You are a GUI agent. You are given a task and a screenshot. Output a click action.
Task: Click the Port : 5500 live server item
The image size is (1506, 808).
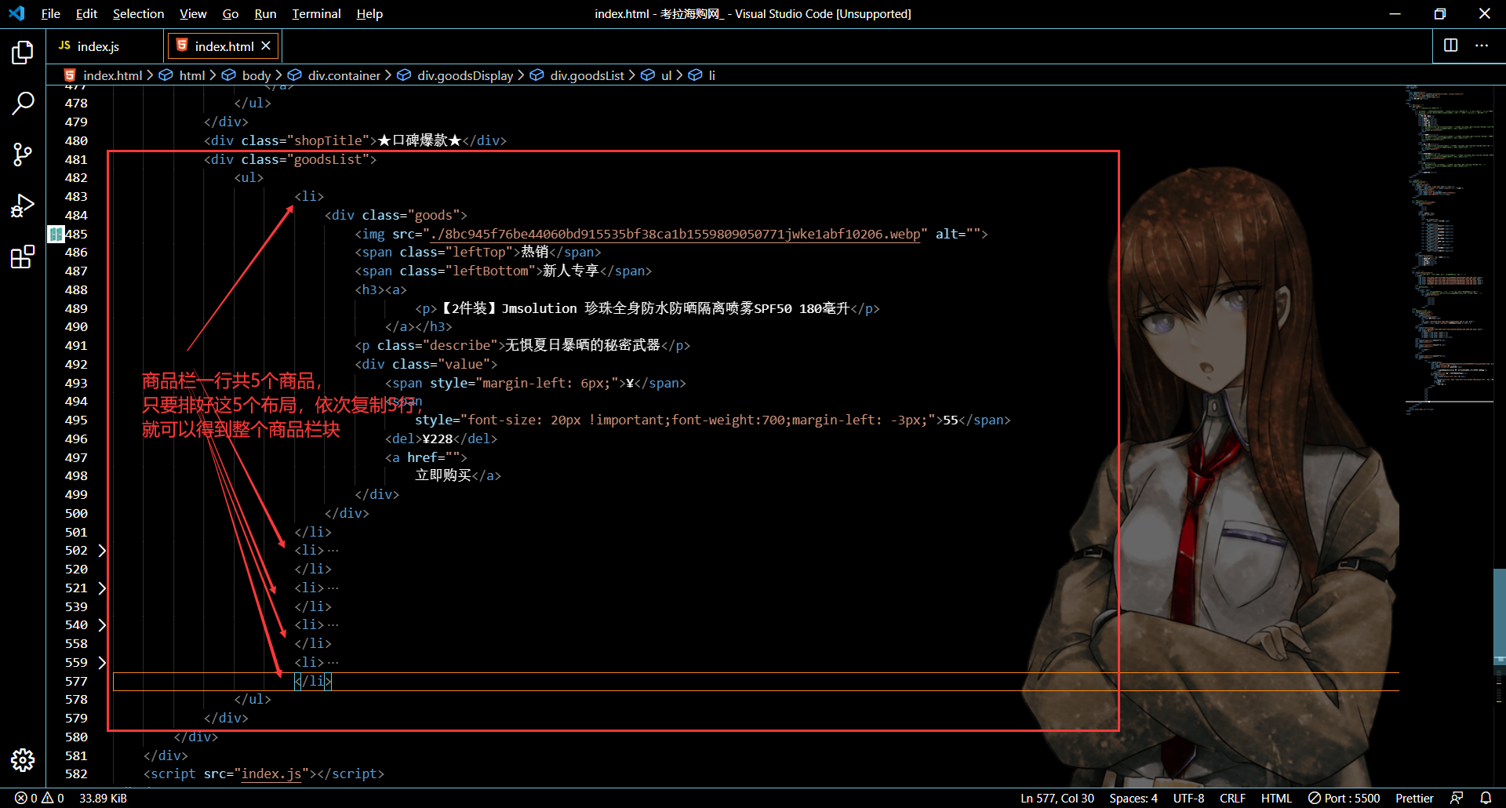[x=1344, y=798]
